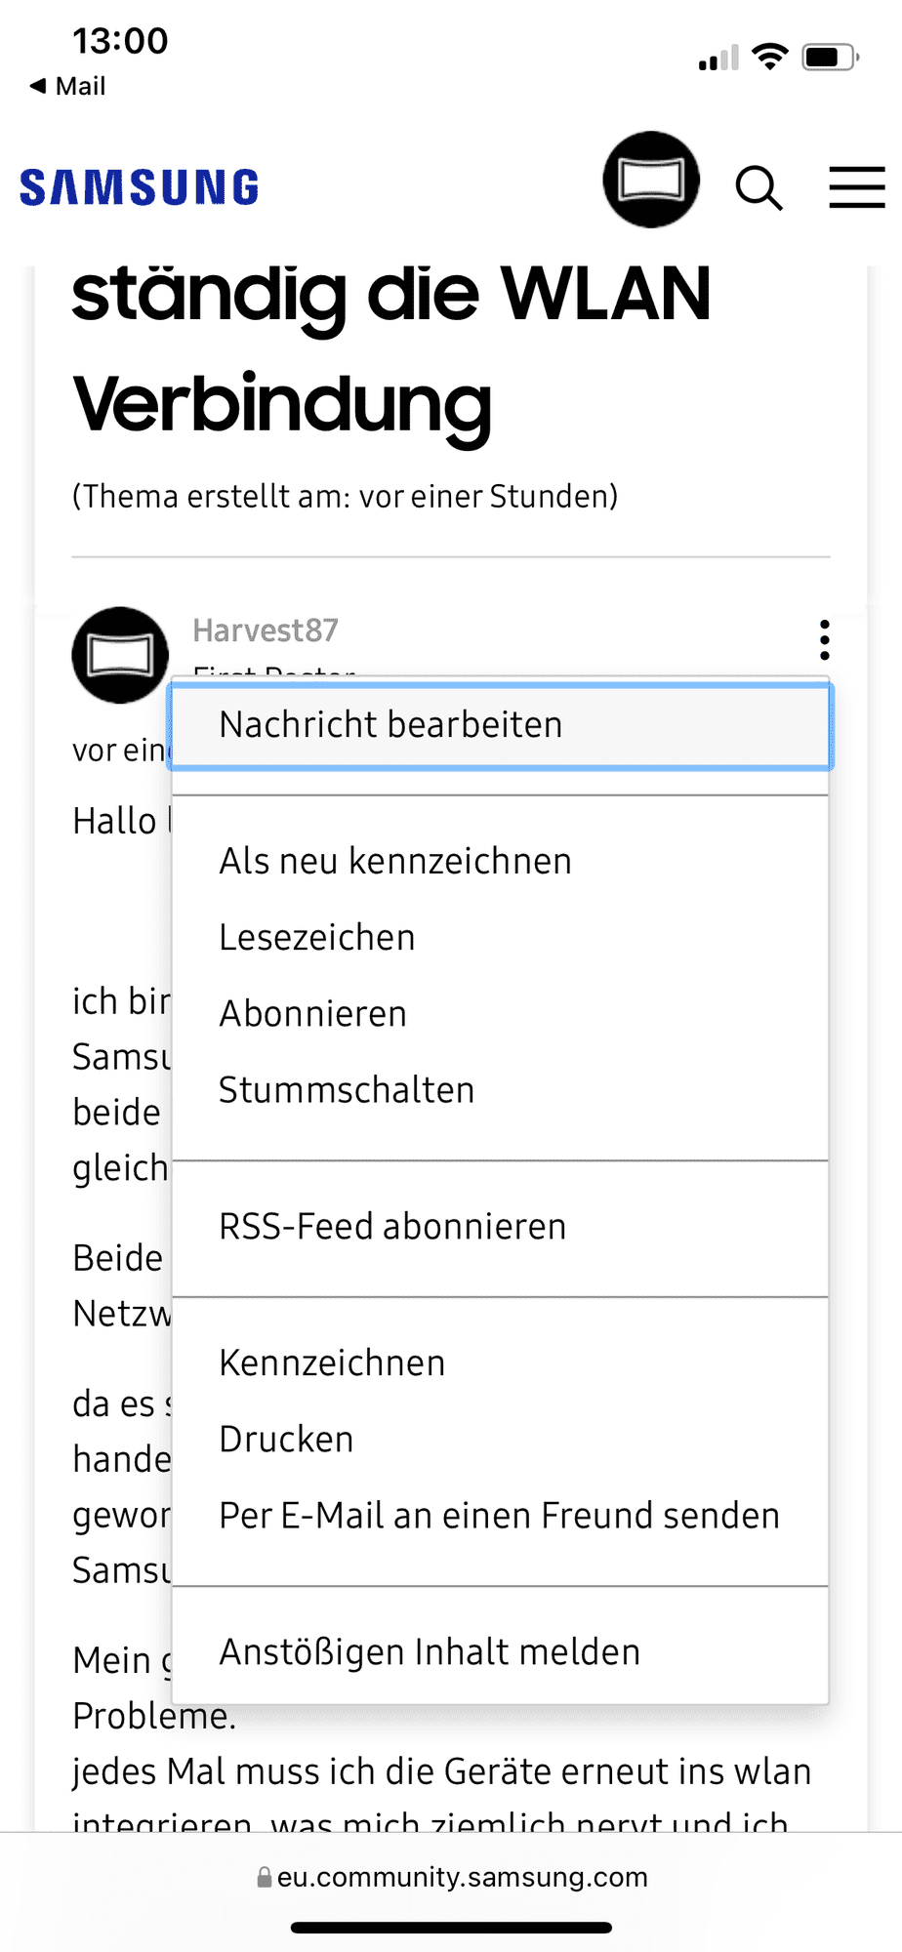This screenshot has height=1952, width=902.
Task: Tap the profile avatar in header
Action: click(x=651, y=180)
